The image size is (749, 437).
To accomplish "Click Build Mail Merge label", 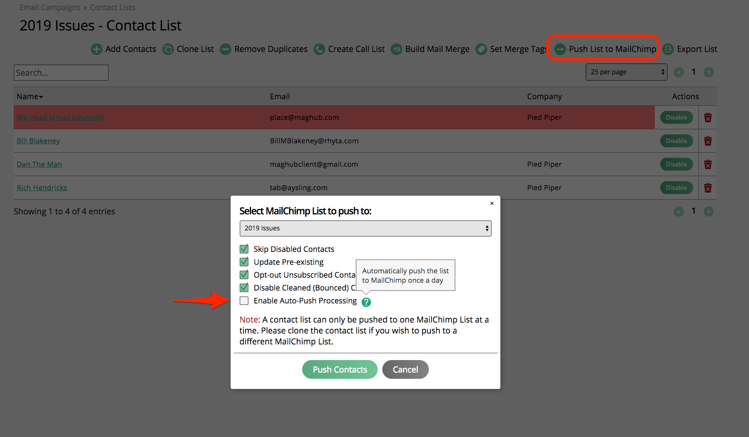I will pos(437,49).
